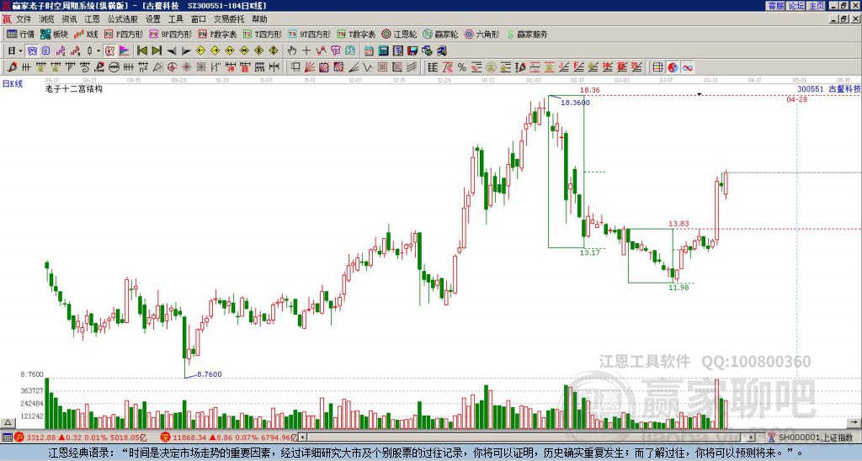
Task: Select the crosshair cursor tool
Action: 306,50
